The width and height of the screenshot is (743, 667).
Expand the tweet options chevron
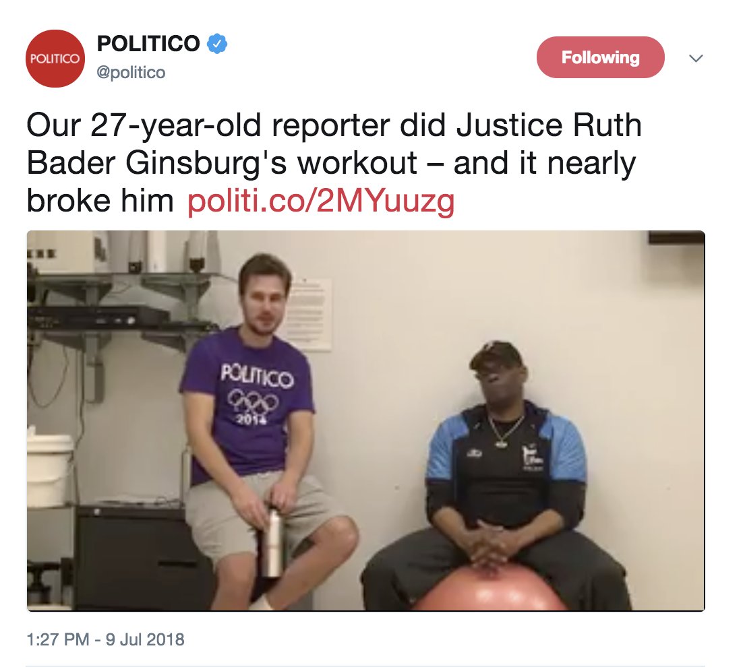[696, 58]
